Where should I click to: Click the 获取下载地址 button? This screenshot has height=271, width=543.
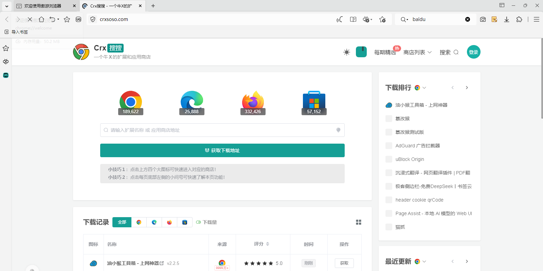(x=222, y=150)
